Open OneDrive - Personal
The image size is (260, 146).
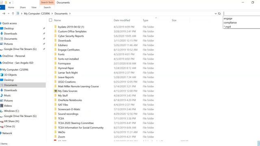pos(13,56)
